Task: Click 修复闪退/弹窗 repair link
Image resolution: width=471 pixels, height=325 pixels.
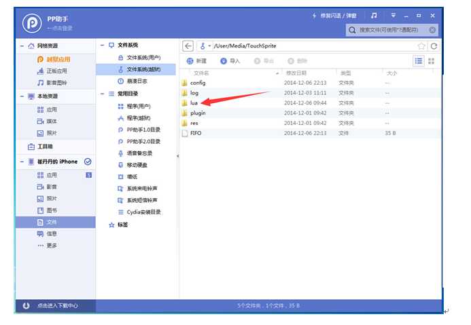Action: point(334,16)
